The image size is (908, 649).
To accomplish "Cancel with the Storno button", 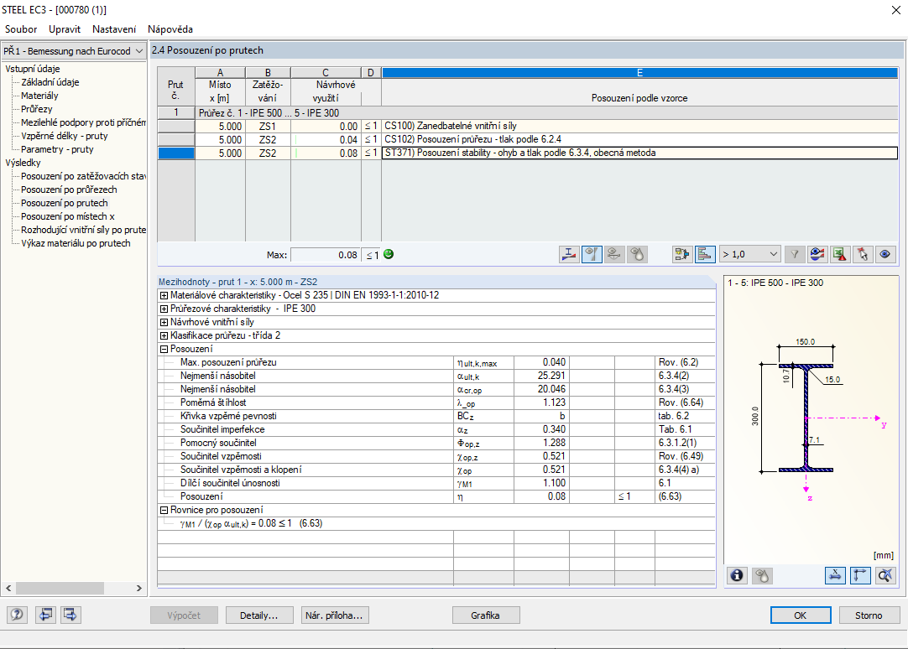I will coord(869,615).
